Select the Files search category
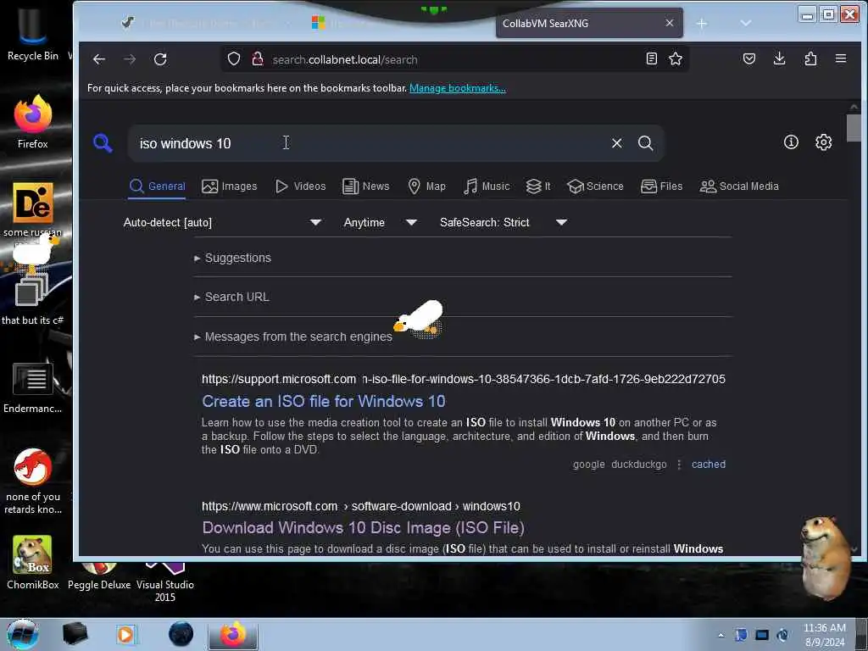Viewport: 868px width, 651px height. pyautogui.click(x=661, y=186)
